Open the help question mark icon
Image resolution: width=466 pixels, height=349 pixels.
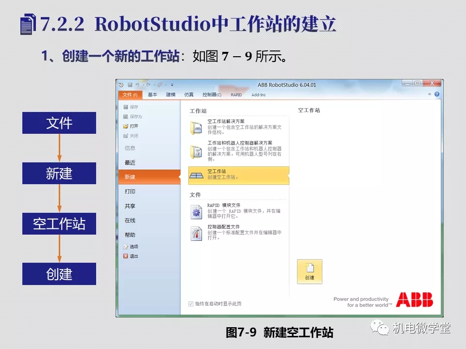click(x=436, y=94)
